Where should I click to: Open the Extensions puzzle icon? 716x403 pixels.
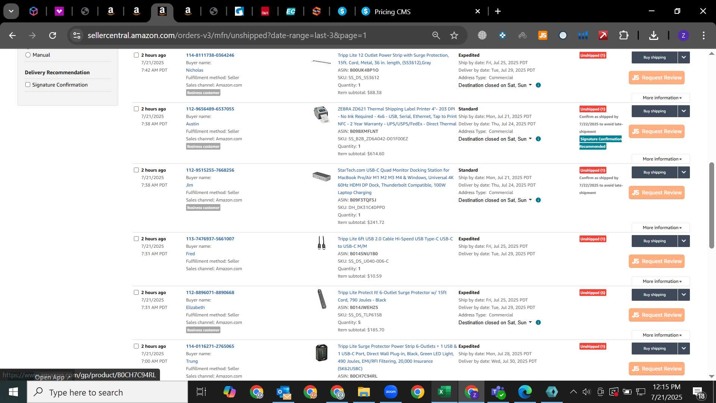[624, 35]
